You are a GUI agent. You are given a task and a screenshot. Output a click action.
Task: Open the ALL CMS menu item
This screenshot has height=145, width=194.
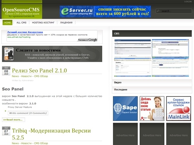[x=21, y=22]
